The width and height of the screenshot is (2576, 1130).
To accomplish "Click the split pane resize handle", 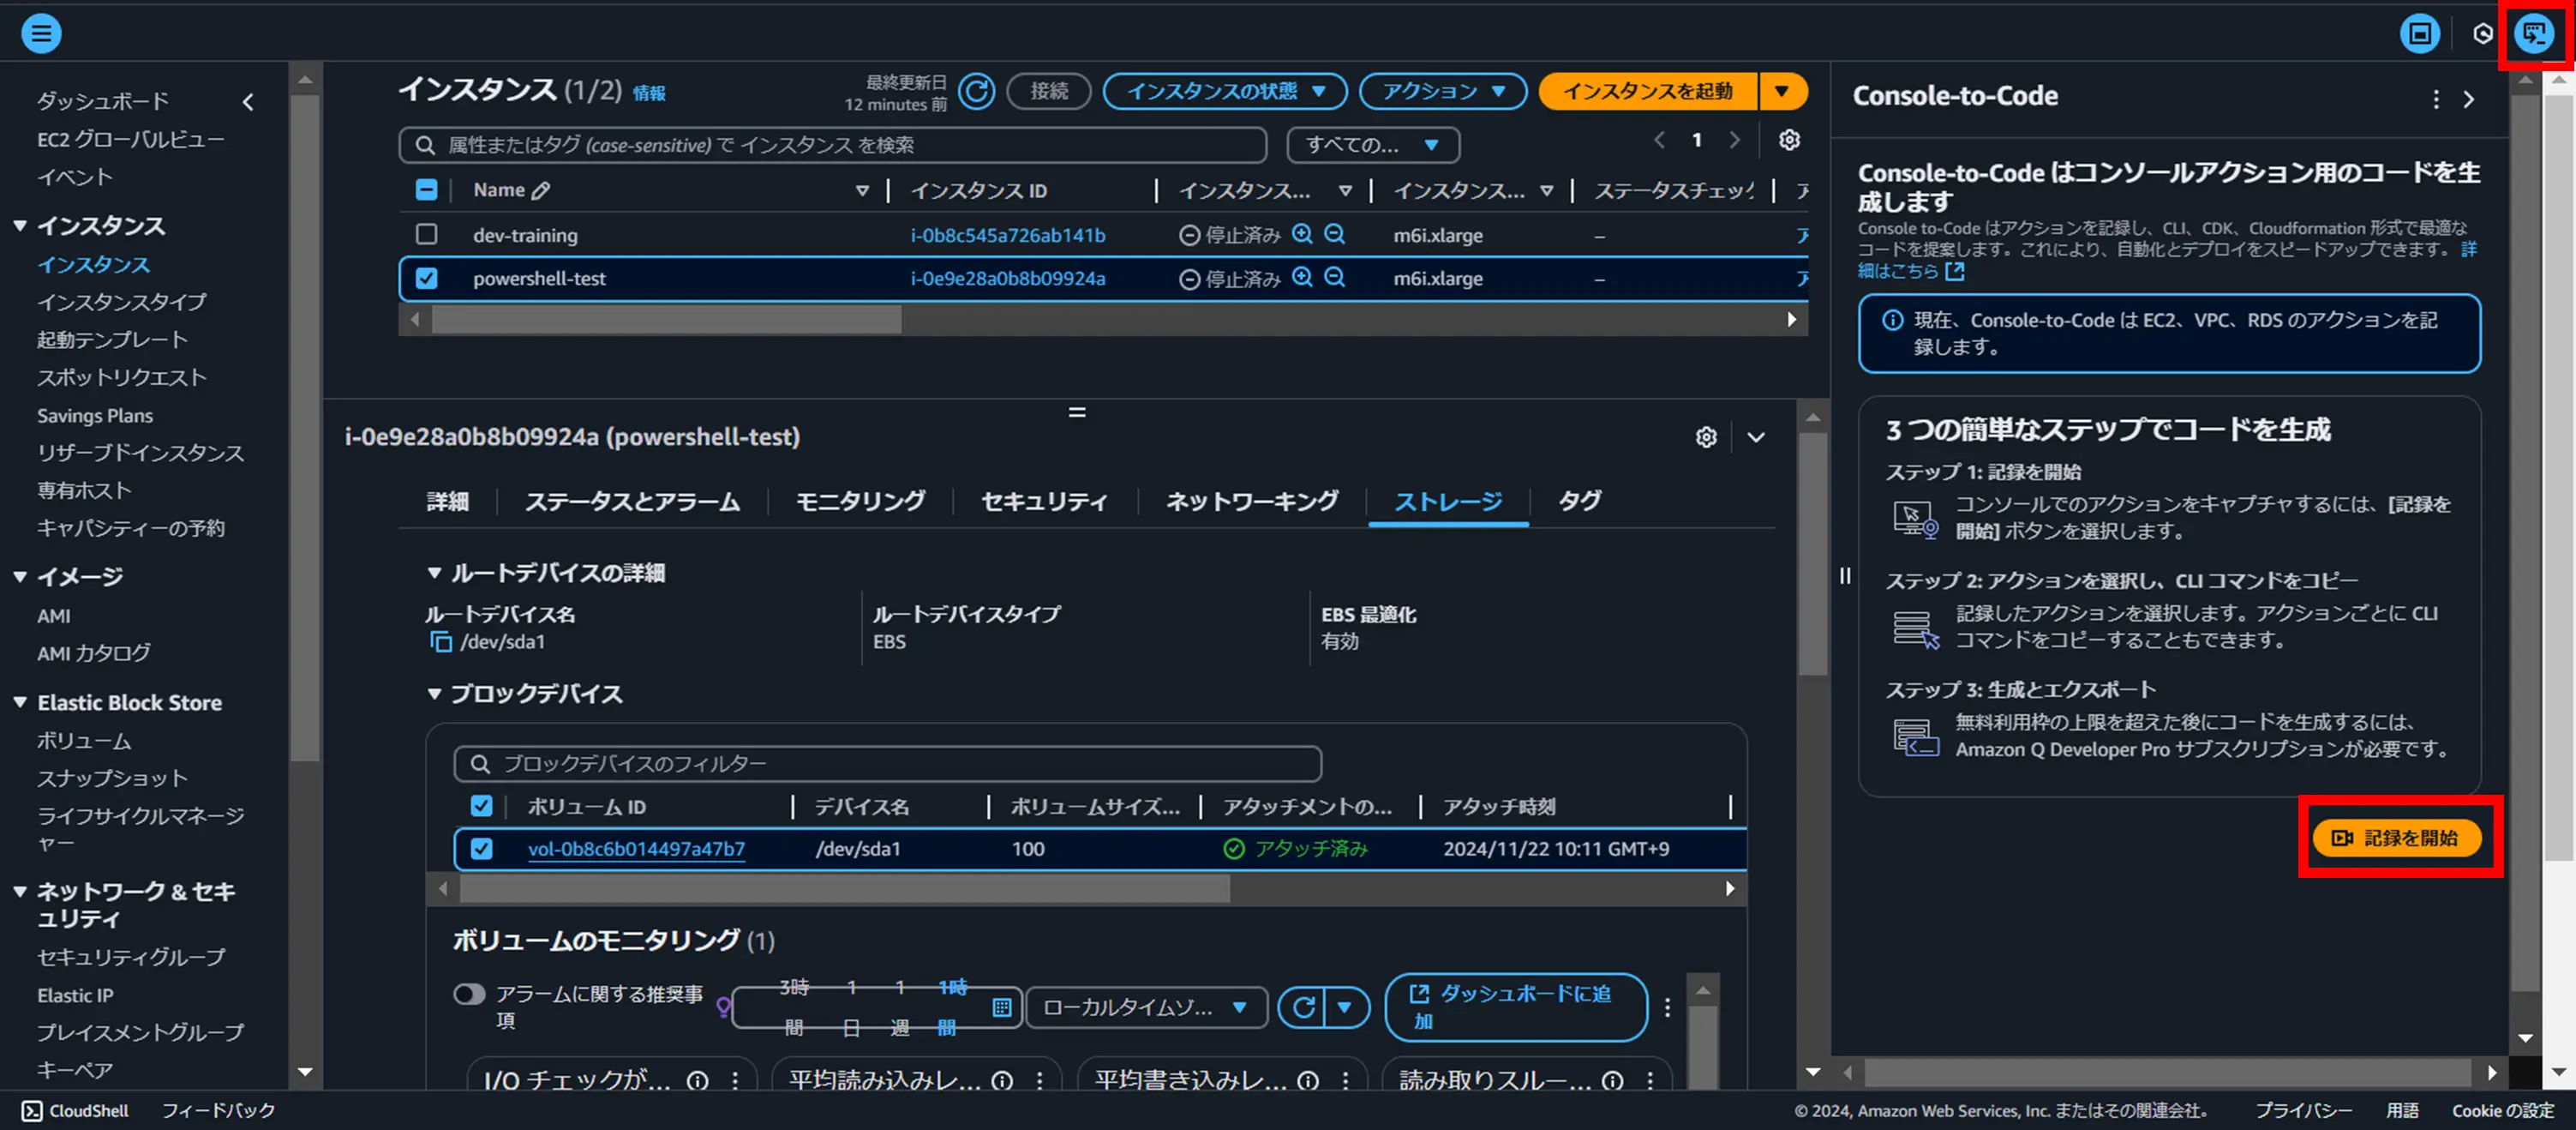I will click(1076, 412).
